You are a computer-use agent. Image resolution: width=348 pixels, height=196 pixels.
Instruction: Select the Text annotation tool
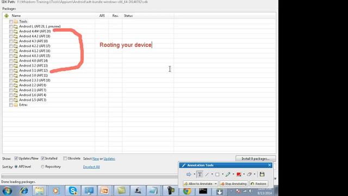point(200,174)
